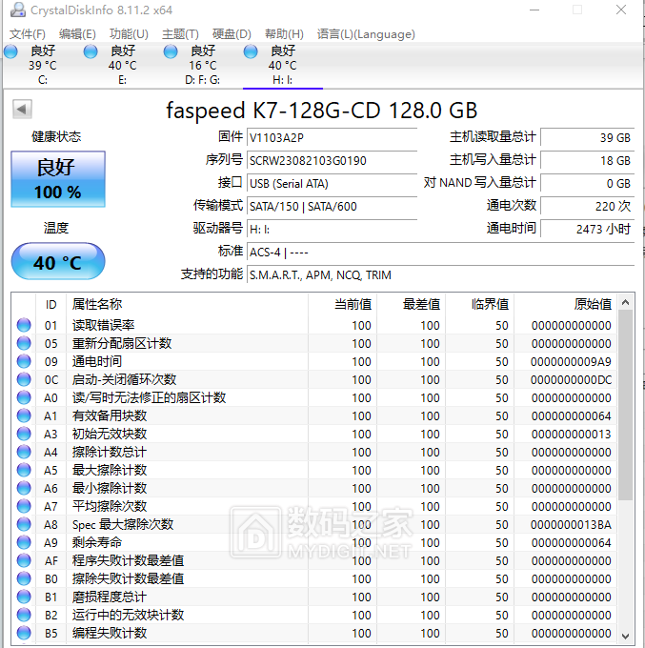Click status orb for attribute 05 重新分配扇区计数
This screenshot has height=648, width=645.
[x=24, y=343]
